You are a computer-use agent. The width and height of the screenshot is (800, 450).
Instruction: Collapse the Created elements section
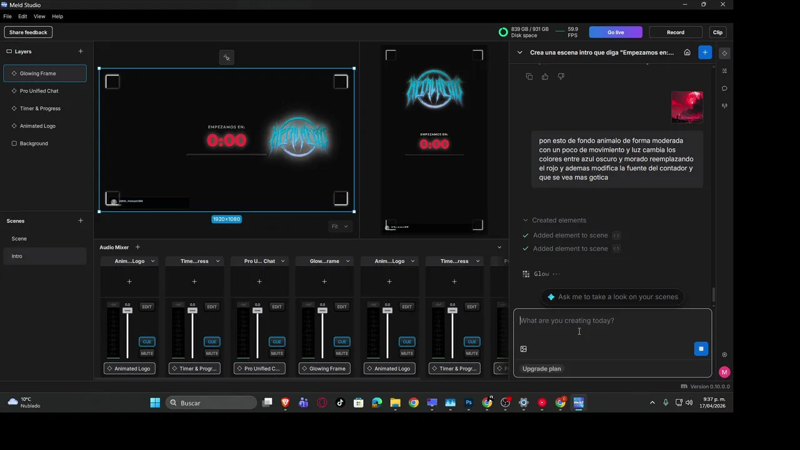click(x=526, y=220)
